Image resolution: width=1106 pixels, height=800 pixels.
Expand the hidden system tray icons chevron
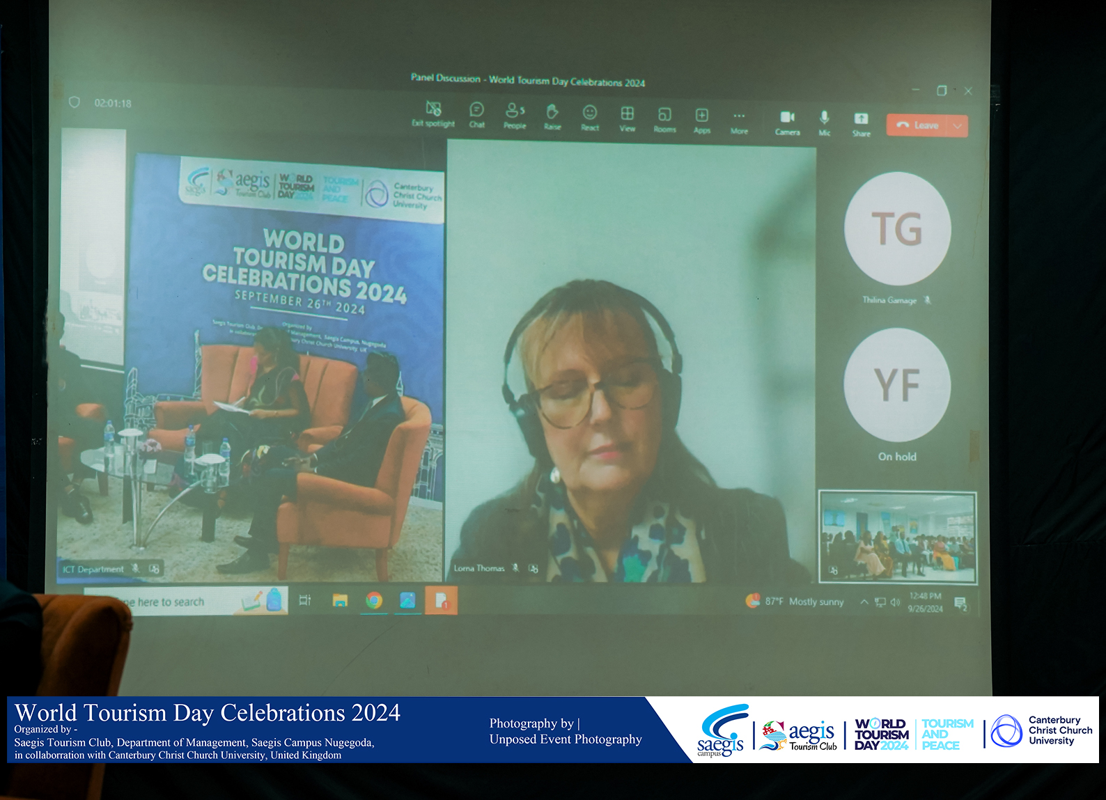click(864, 602)
